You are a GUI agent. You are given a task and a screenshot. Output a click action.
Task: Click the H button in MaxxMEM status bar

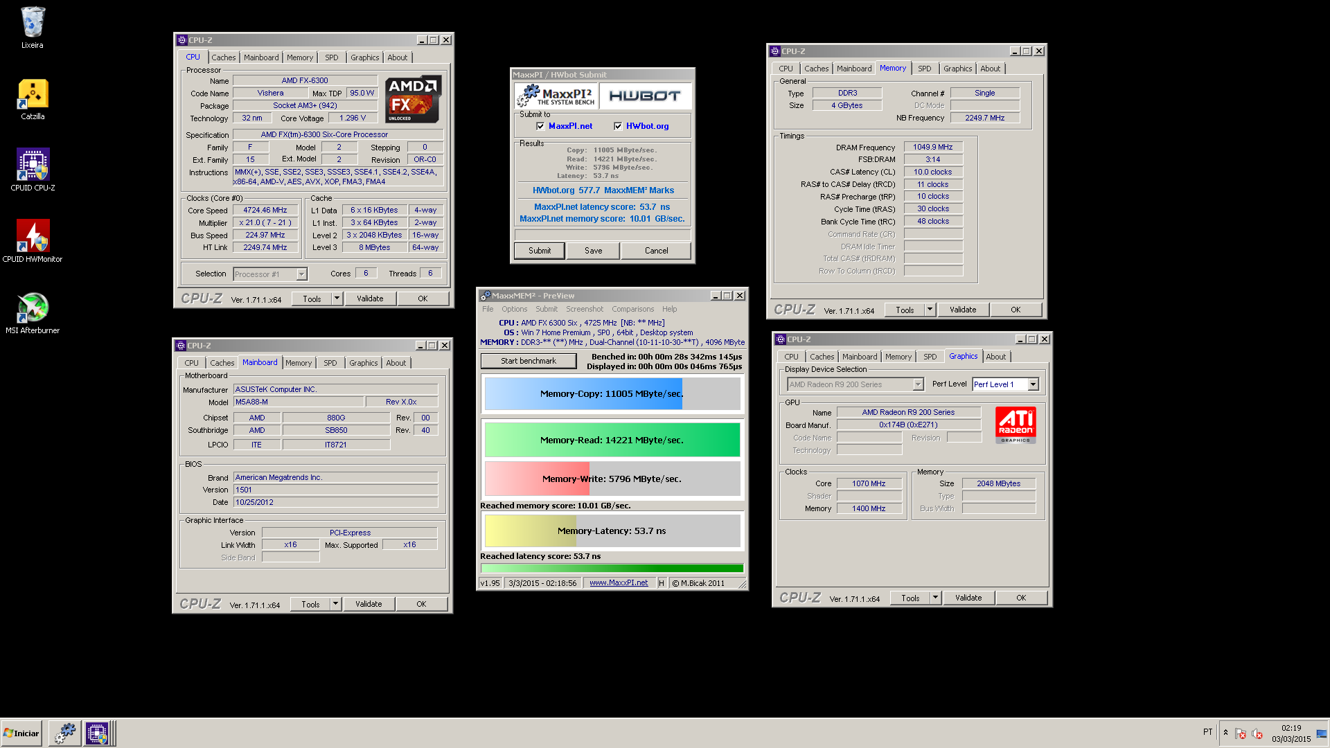pyautogui.click(x=662, y=583)
